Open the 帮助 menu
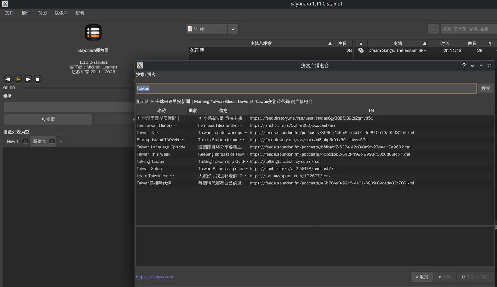Screen dimensions: 497x287 coord(80,13)
